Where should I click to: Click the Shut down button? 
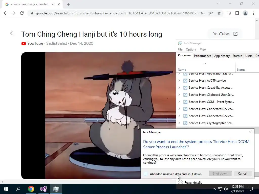pyautogui.click(x=220, y=173)
